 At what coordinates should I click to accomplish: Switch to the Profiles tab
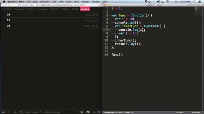coord(65,9)
